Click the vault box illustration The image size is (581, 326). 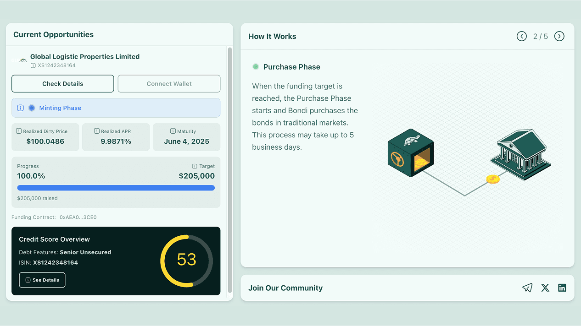coord(410,152)
